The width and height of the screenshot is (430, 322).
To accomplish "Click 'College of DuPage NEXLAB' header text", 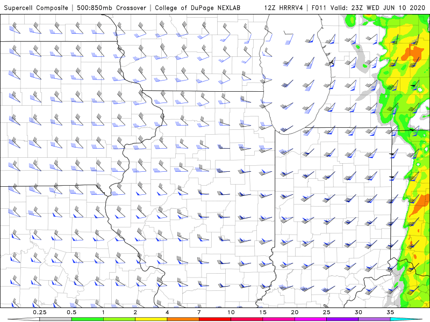I will click(x=197, y=8).
